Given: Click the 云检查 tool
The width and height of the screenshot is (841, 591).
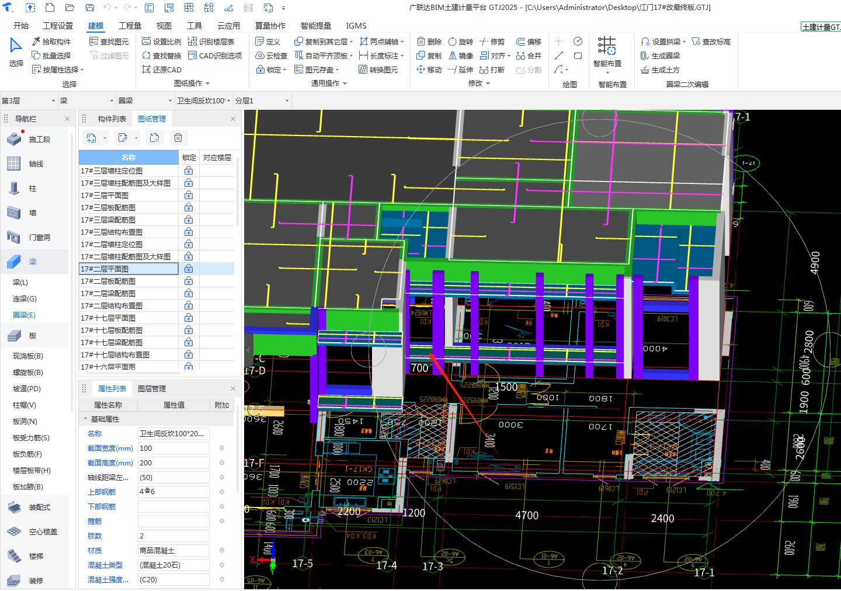Looking at the screenshot, I should coord(271,55).
